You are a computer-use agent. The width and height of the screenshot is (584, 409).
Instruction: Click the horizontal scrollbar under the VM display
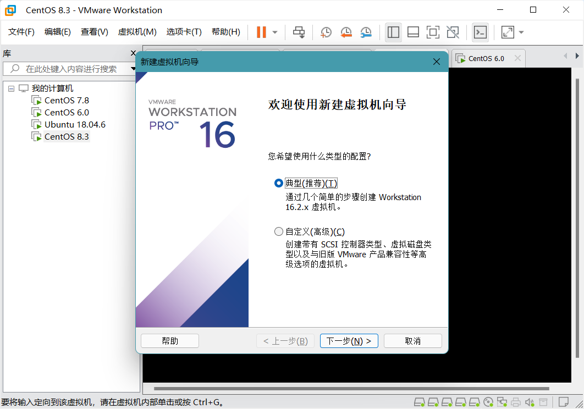[351, 389]
